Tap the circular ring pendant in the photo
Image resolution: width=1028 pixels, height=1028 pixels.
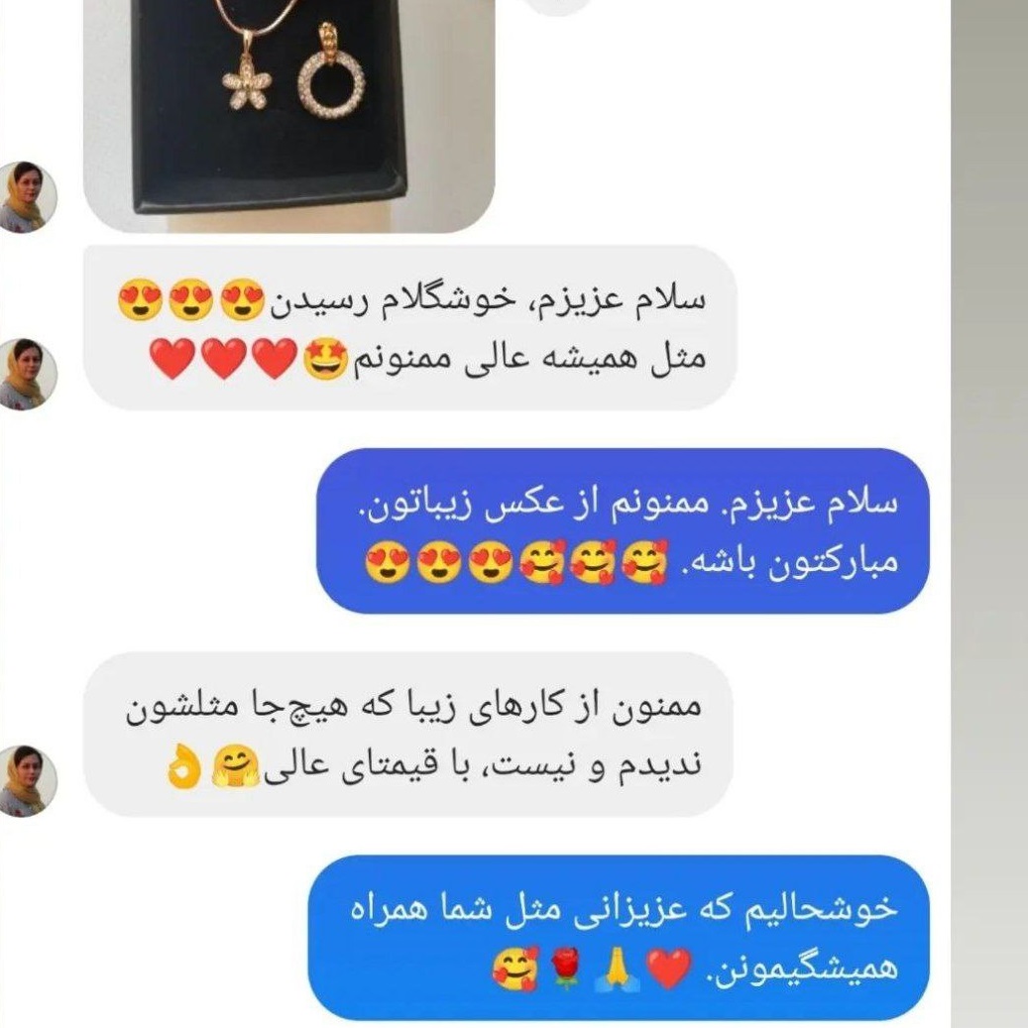pyautogui.click(x=331, y=84)
